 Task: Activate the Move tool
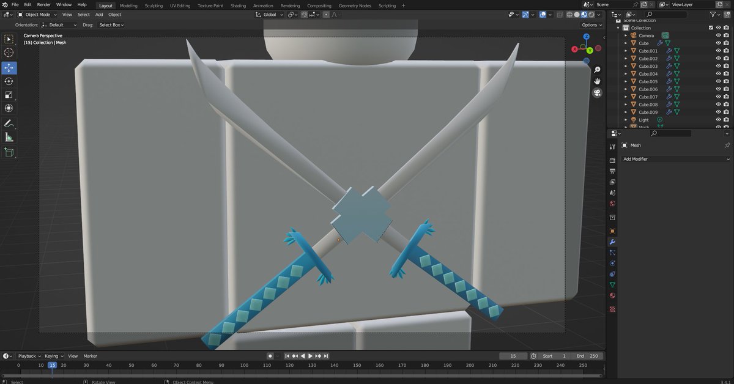pyautogui.click(x=9, y=68)
